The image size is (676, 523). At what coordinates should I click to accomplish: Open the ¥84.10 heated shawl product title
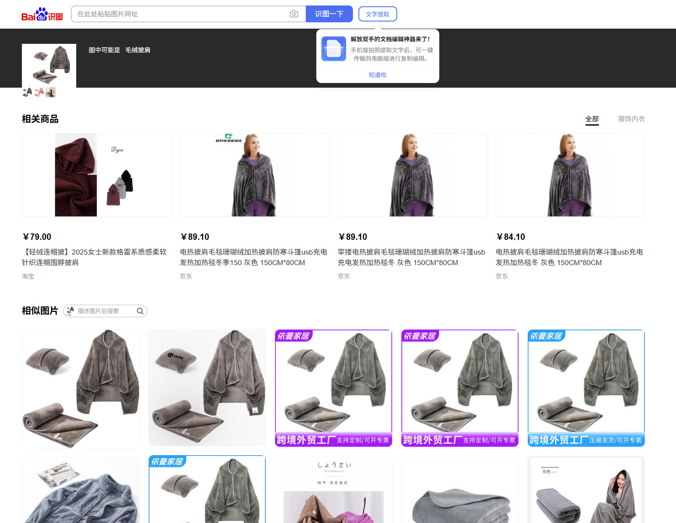pos(569,257)
